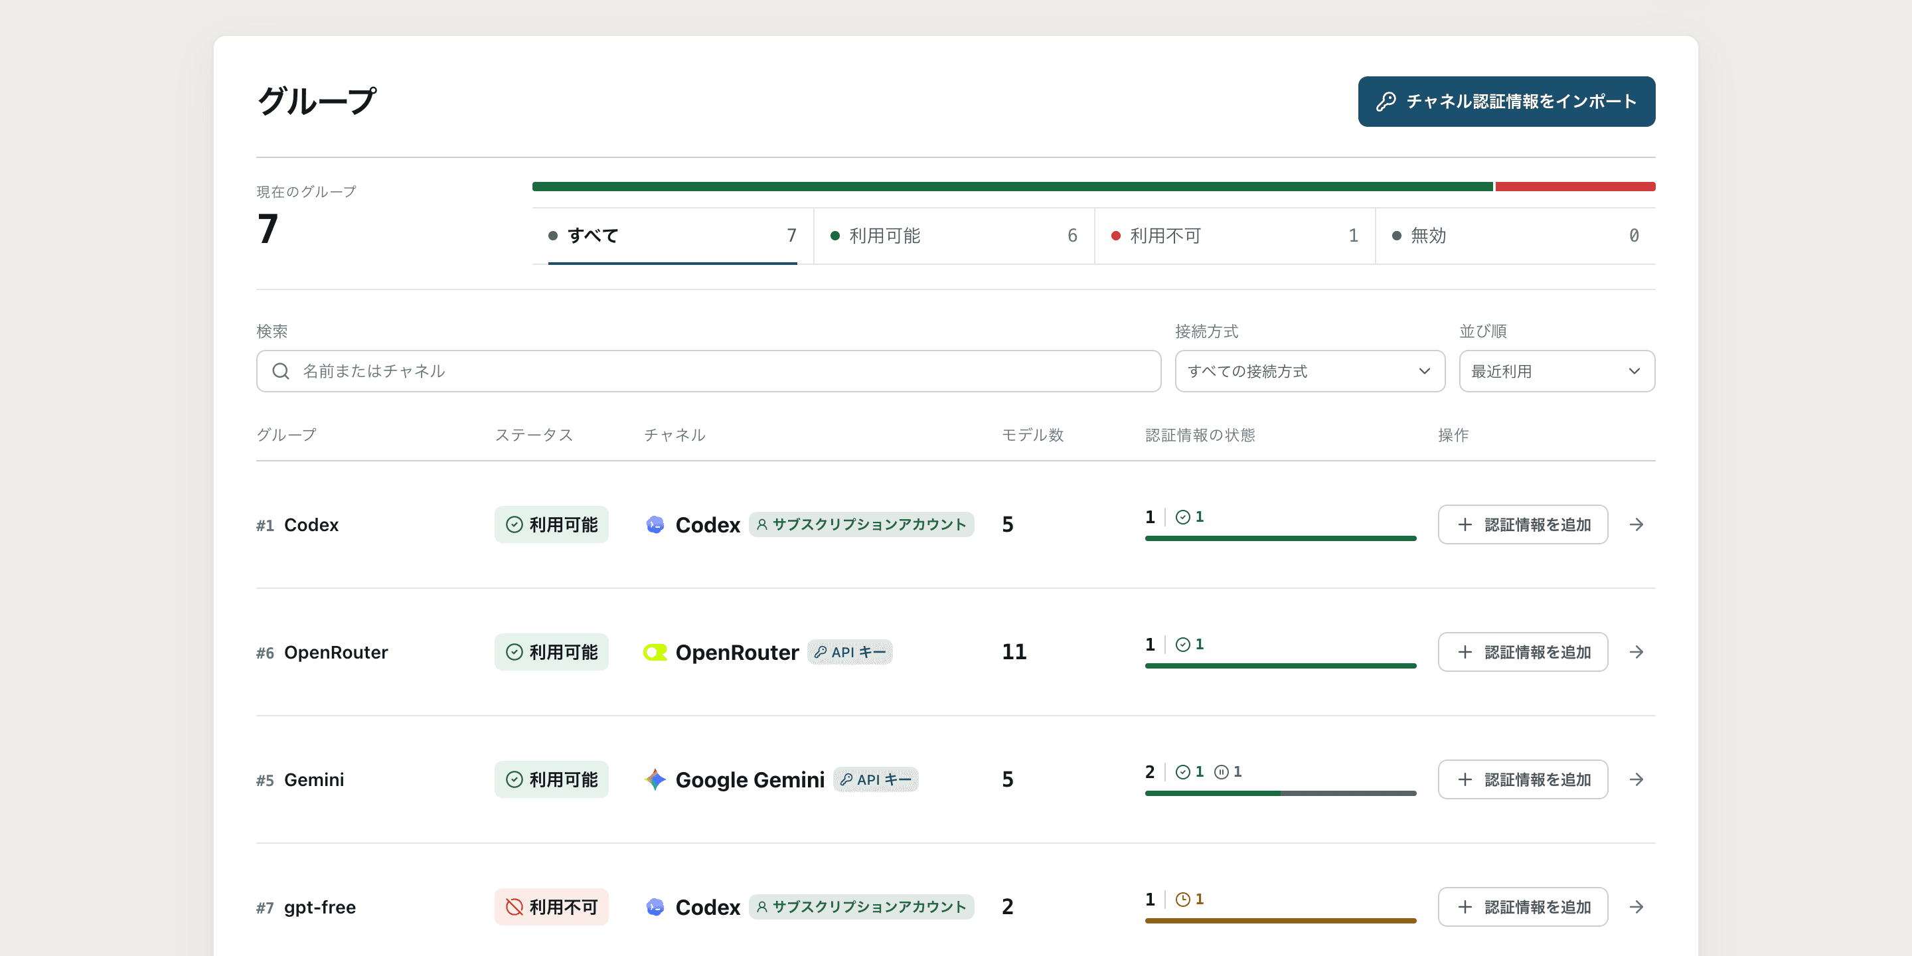Click check icon in Codex 利用可能 badge
1912x956 pixels.
coord(515,524)
